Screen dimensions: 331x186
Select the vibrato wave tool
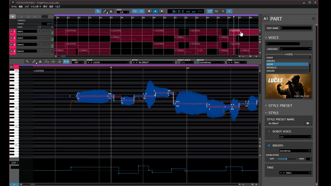click(53, 62)
